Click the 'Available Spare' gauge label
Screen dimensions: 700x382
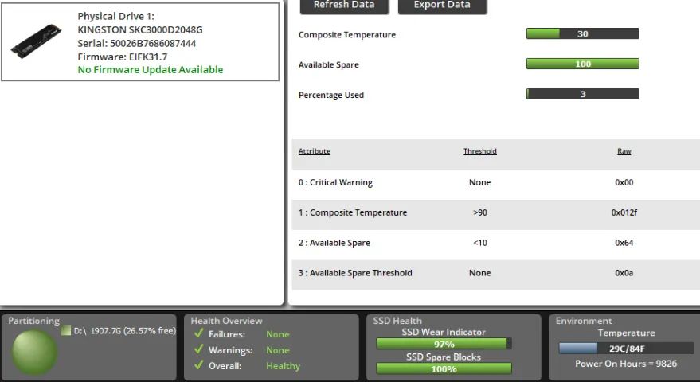tap(329, 64)
